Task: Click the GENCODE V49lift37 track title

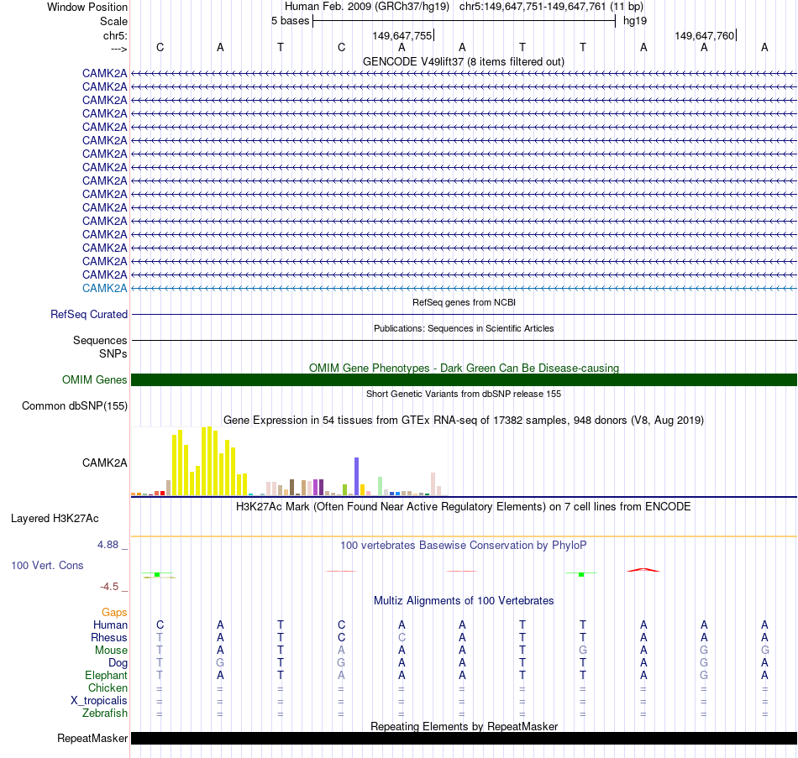Action: 463,61
